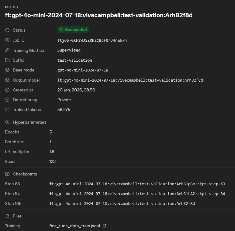The width and height of the screenshot is (235, 231).
Task: Click the model title heading at top
Action: 99,15
